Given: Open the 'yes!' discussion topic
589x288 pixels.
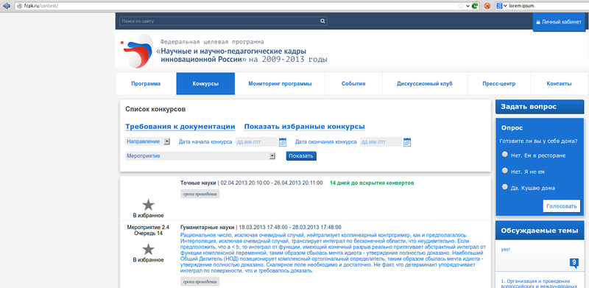Looking at the screenshot, I should click(x=506, y=249).
